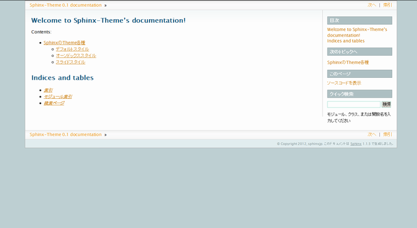Open 索引 in top navigation bar
The image size is (417, 228).
pos(387,5)
